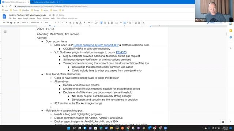Set left text alignment

[x=102, y=23]
